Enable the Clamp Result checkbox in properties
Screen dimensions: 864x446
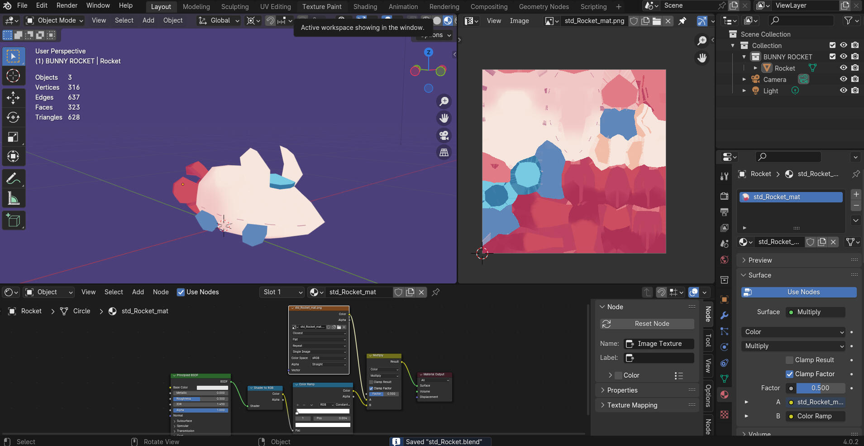789,360
